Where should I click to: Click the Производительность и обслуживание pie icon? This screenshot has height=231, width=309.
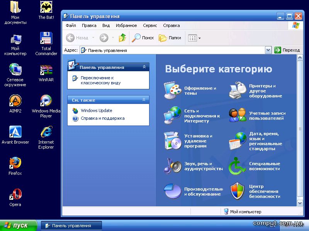coord(173,191)
